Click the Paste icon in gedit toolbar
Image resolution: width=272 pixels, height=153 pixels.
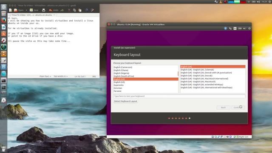coord(80,10)
